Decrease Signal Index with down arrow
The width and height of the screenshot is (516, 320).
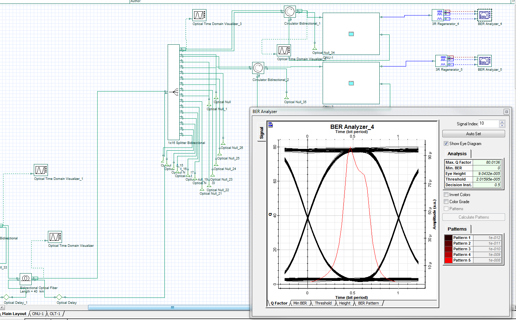pos(502,125)
